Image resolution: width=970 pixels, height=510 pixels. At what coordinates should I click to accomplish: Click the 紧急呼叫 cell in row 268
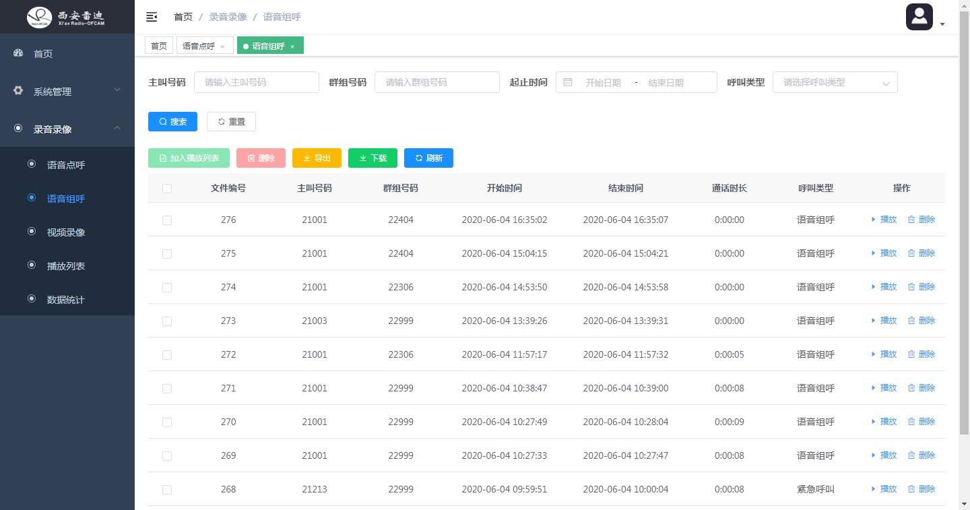coord(816,489)
